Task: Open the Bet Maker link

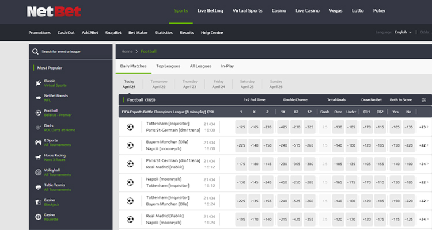Action: 138,32
